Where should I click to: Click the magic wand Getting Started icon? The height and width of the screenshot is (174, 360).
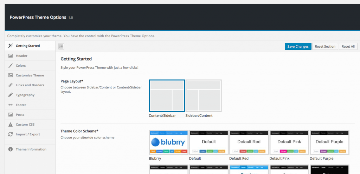[x=10, y=46]
